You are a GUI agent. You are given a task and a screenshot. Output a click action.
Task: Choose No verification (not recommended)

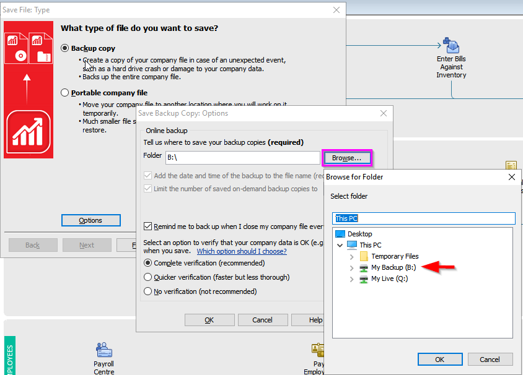[x=147, y=291]
